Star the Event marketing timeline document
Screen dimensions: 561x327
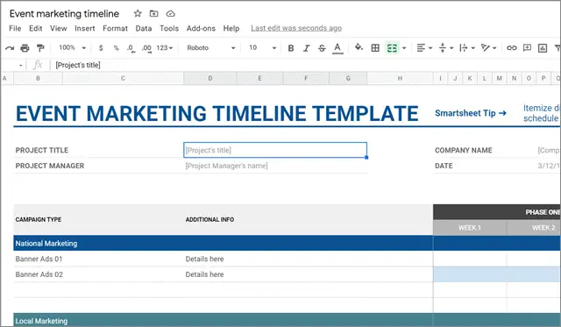pyautogui.click(x=138, y=14)
